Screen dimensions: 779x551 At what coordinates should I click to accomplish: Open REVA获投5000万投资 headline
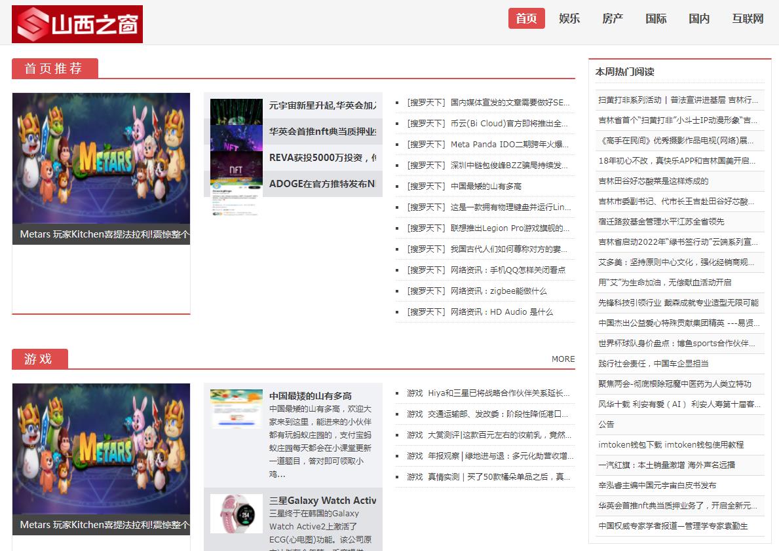coord(323,158)
